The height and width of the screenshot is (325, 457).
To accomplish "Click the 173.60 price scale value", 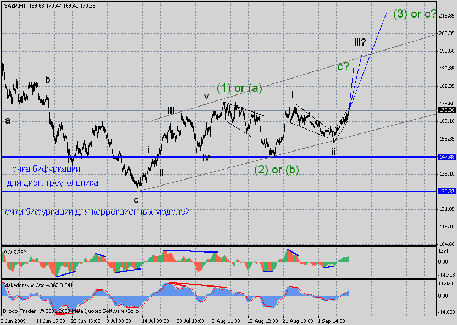I will click(x=447, y=104).
